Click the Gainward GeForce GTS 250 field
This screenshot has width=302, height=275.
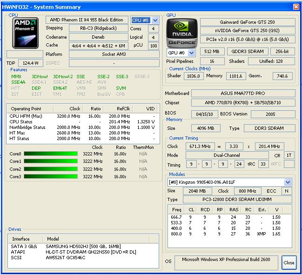(x=248, y=22)
